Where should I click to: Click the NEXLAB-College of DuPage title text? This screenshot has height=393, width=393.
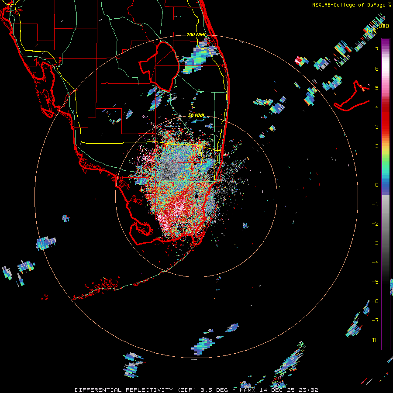point(348,5)
